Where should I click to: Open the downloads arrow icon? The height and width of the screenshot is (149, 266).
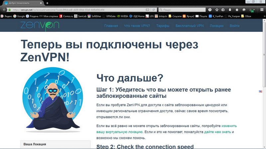click(230, 10)
